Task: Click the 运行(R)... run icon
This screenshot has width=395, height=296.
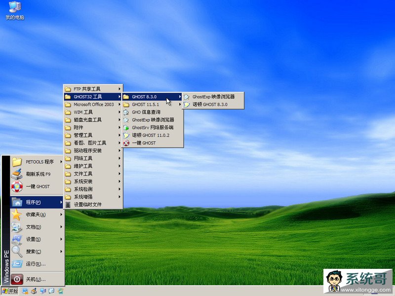Action: tap(17, 264)
